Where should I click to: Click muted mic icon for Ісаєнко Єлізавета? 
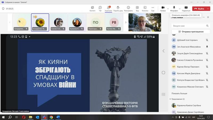[x=207, y=60]
